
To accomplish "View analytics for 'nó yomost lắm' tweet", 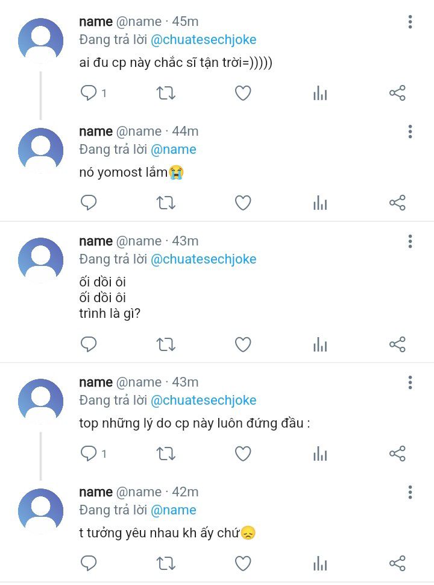I will pos(320,203).
